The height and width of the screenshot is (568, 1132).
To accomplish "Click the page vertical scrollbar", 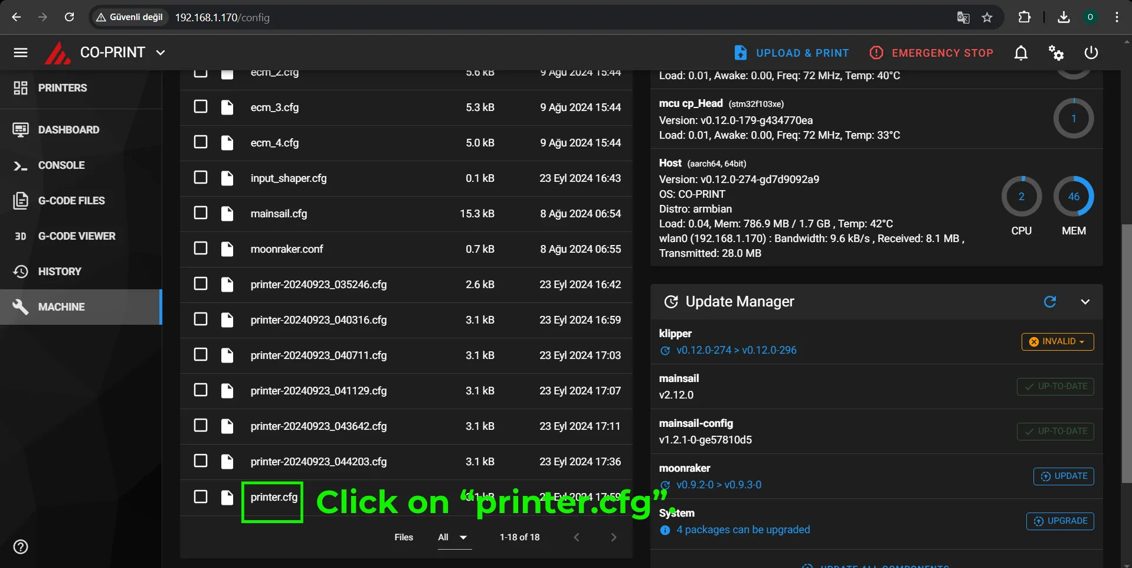I will pyautogui.click(x=1127, y=353).
